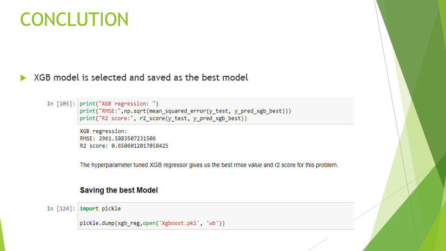Click the hyperparameter tuned XGB regressor sentence

(x=209, y=165)
